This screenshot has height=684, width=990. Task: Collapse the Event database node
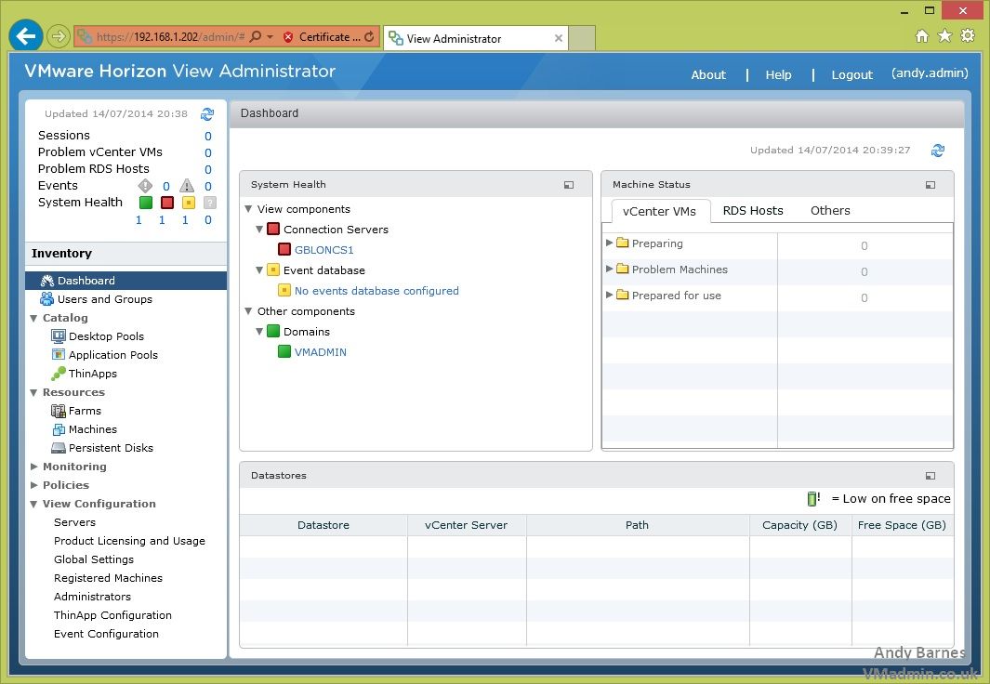(259, 270)
